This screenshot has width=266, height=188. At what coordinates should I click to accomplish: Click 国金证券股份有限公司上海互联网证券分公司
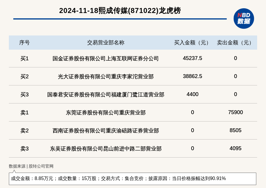(106, 59)
